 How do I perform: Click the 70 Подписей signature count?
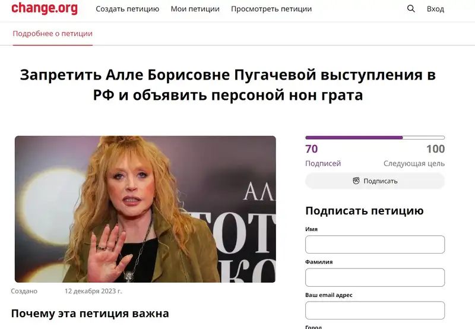click(x=323, y=156)
